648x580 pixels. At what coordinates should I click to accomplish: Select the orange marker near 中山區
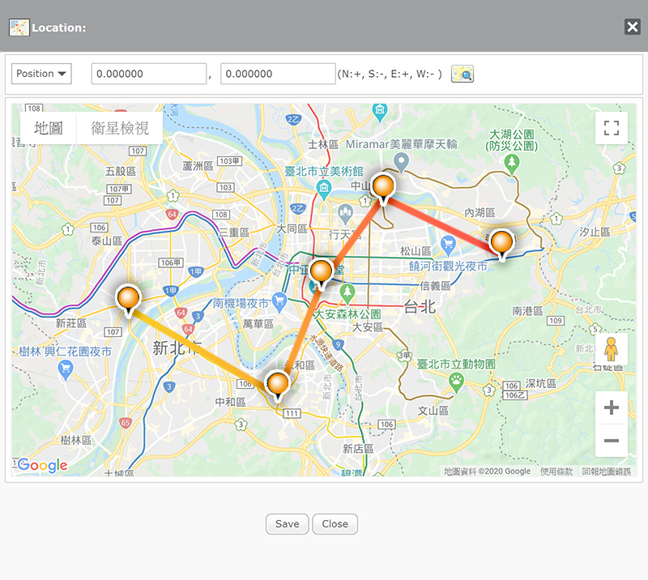click(383, 188)
